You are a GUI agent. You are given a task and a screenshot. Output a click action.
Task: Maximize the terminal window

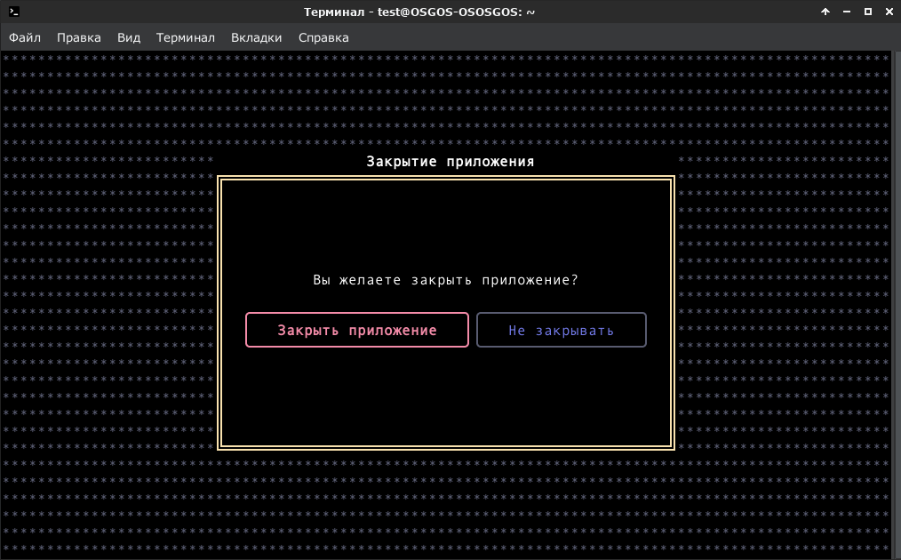[867, 12]
